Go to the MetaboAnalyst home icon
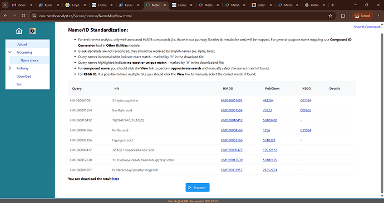The width and height of the screenshot is (384, 203). [19, 31]
